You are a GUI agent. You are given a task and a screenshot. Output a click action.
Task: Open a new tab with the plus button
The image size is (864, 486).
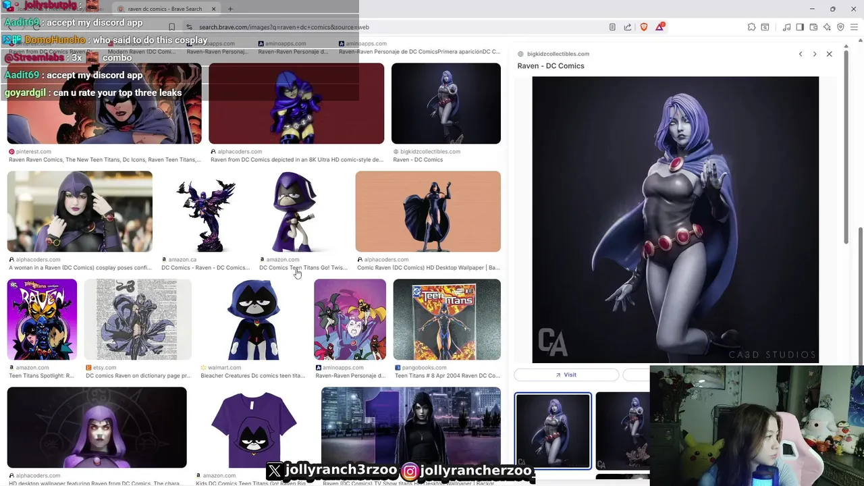click(x=230, y=9)
